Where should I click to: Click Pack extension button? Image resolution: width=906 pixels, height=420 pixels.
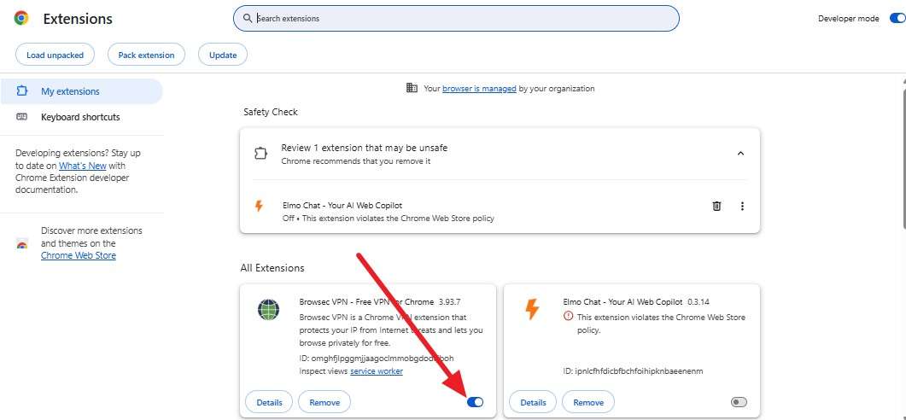(x=146, y=55)
